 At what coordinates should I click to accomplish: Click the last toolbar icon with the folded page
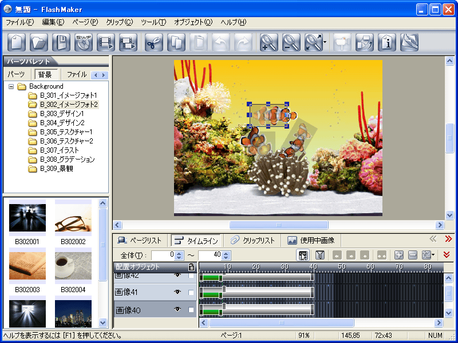coord(409,42)
